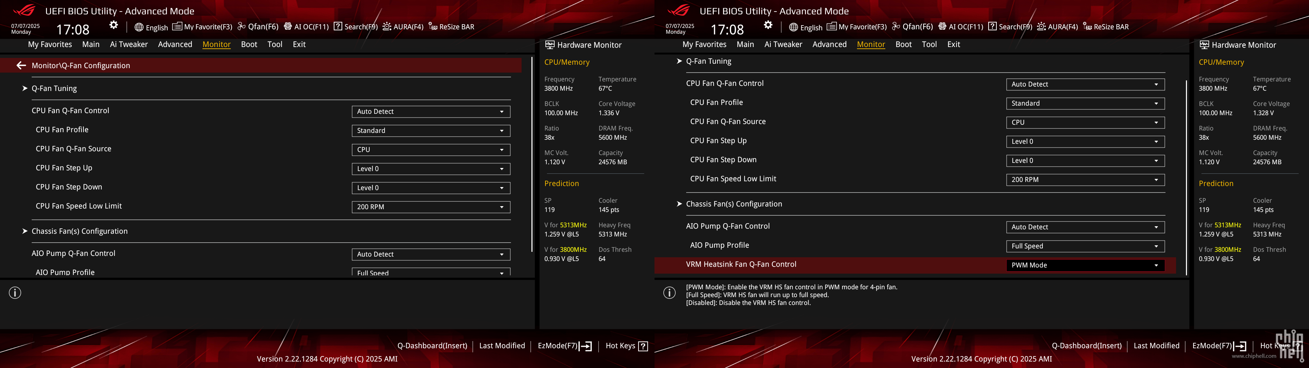Open CPU Fan Step Down dropdown, right screen
Image resolution: width=1309 pixels, height=368 pixels.
click(1085, 160)
